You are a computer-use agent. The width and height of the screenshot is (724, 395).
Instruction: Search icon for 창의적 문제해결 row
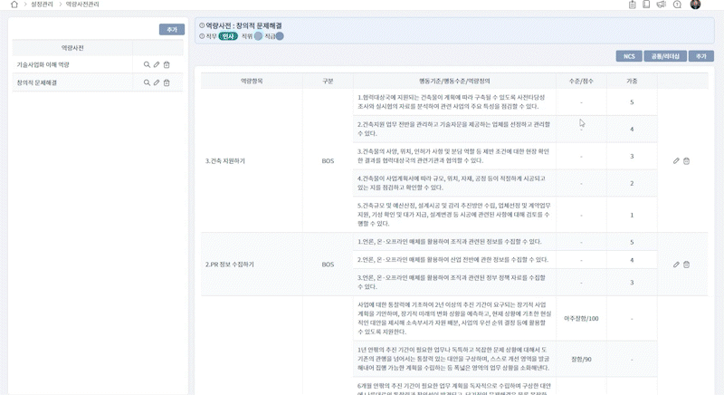tap(147, 82)
